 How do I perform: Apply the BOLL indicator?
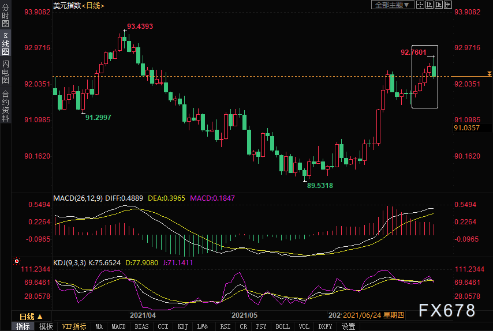point(282,326)
